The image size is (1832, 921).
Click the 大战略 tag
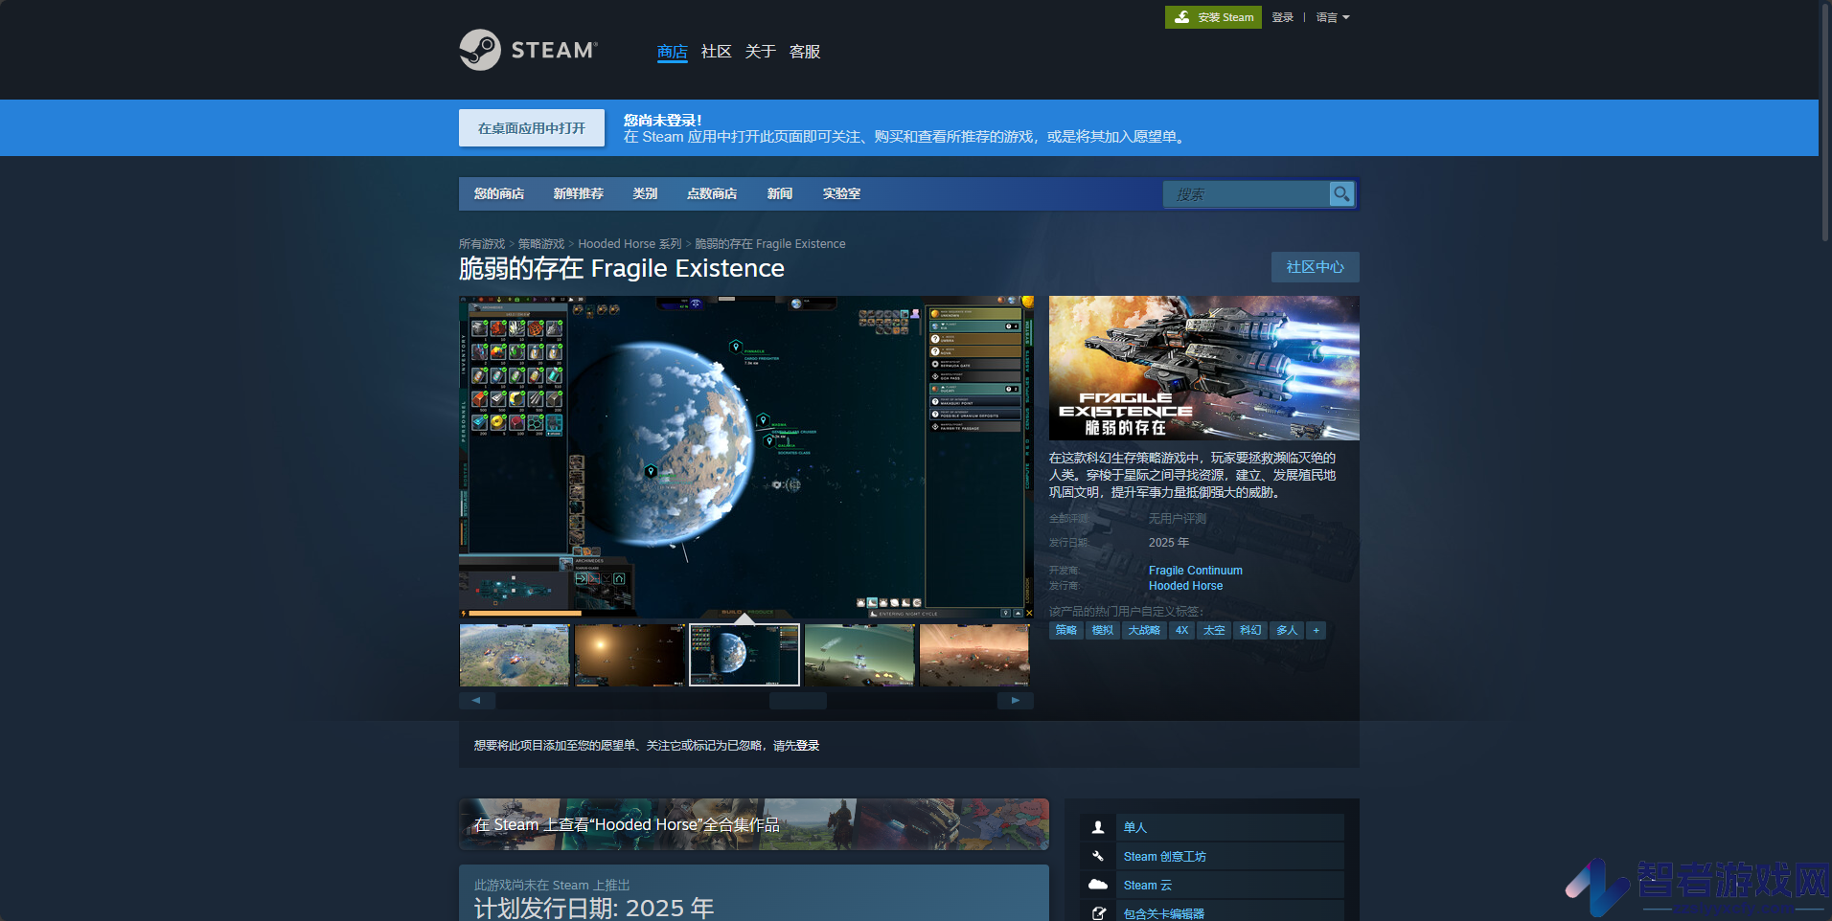[1144, 630]
